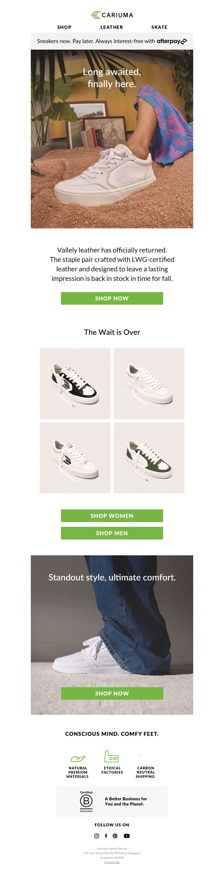Click the SHOP WOMEN button
This screenshot has width=224, height=876.
[x=112, y=516]
